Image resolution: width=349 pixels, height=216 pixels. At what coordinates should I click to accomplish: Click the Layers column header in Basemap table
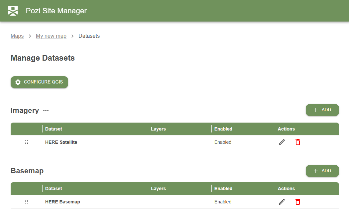pos(159,189)
